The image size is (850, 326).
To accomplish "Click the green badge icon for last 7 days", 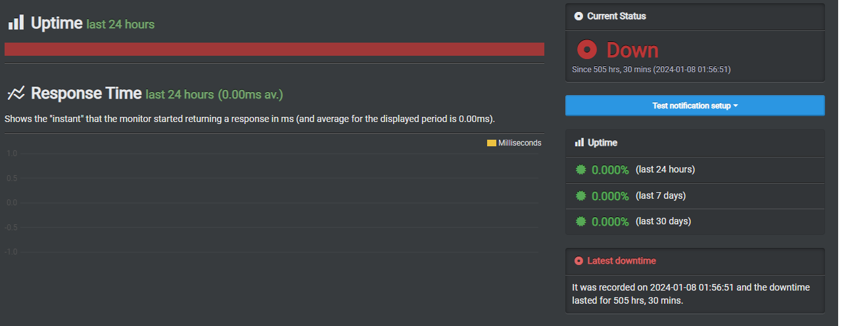I will pyautogui.click(x=580, y=195).
